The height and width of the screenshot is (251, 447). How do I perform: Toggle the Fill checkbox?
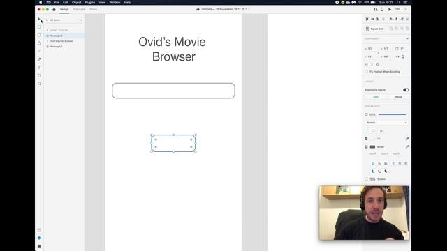click(x=366, y=139)
